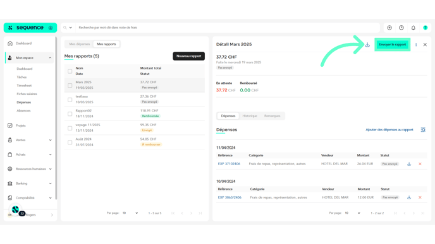Close the Détail Mars 2025 panel
Image resolution: width=435 pixels, height=244 pixels.
(425, 45)
